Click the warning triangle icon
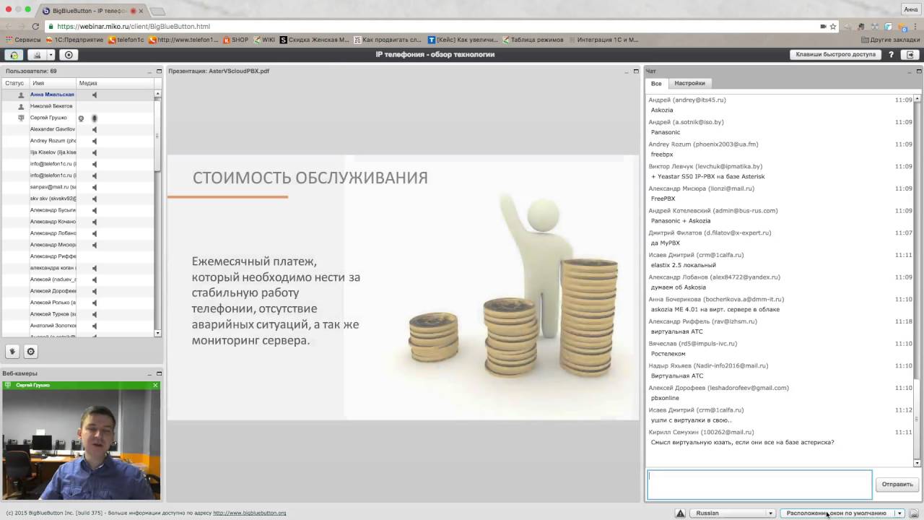Image resolution: width=924 pixels, height=520 pixels. pos(680,513)
